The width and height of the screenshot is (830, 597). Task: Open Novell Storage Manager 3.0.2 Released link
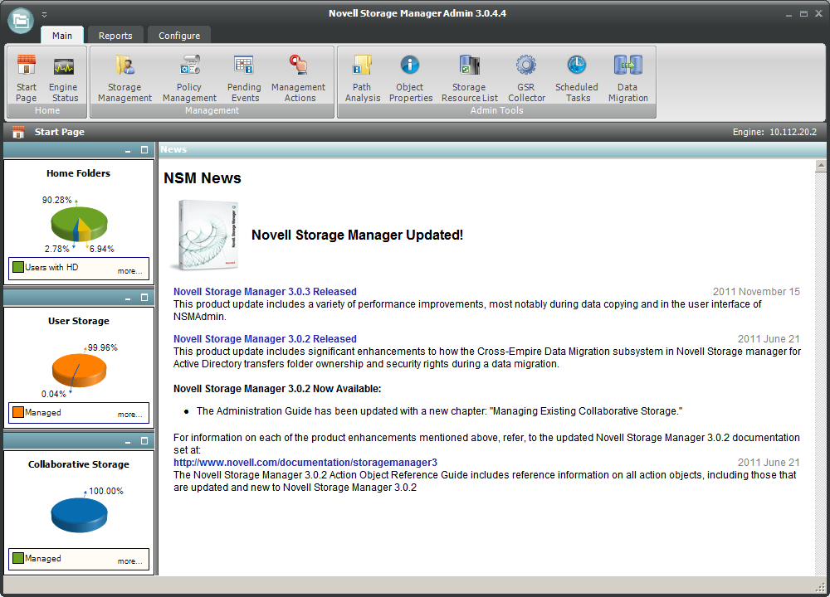pyautogui.click(x=265, y=338)
